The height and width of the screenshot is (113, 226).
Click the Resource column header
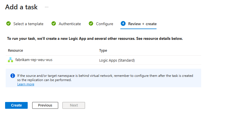tap(16, 51)
